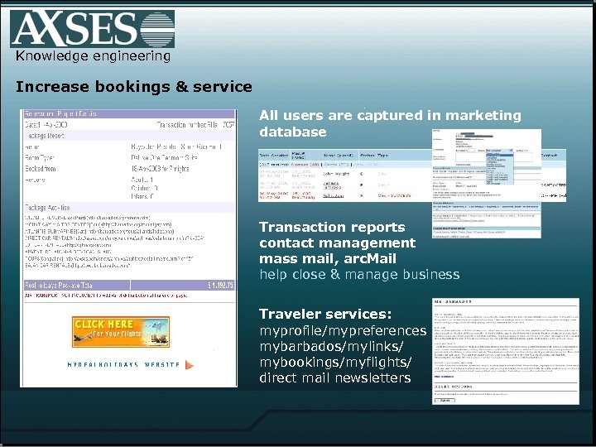
Task: Click the Submit button in My Barbados screenshot
Action: [445, 401]
